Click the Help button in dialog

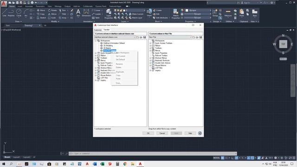coord(190,133)
